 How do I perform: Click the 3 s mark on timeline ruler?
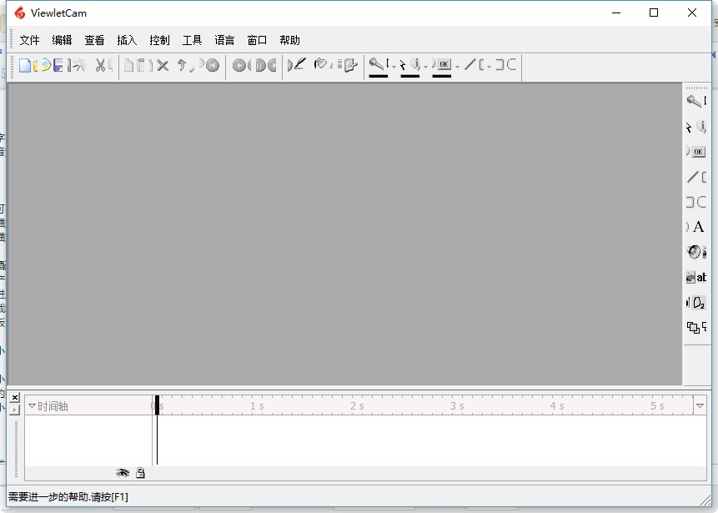pyautogui.click(x=456, y=406)
